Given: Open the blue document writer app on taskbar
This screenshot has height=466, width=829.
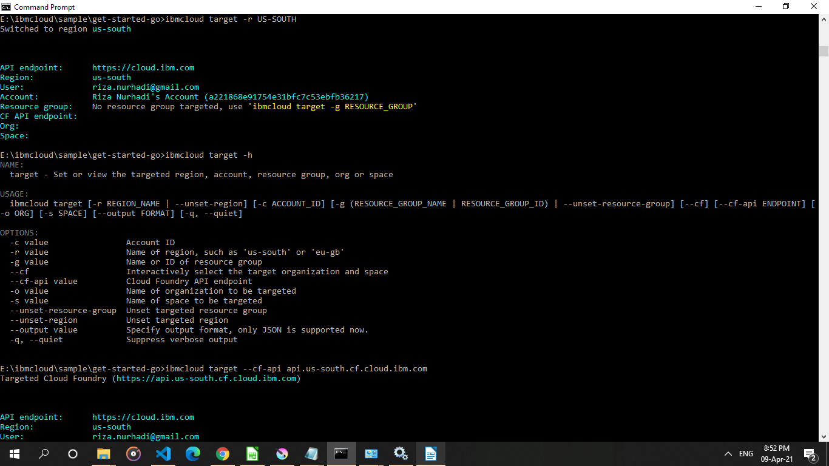Looking at the screenshot, I should tap(431, 453).
